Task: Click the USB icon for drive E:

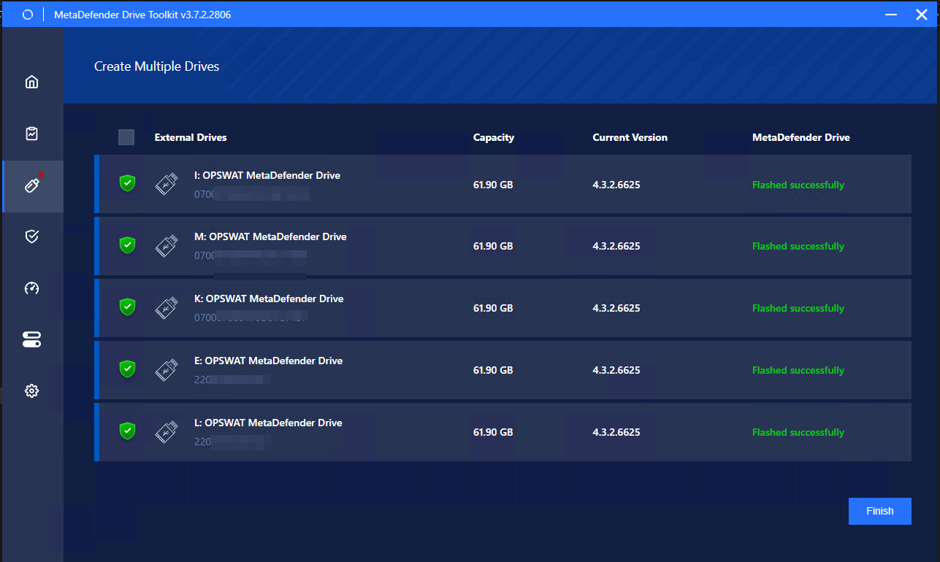Action: pos(167,370)
